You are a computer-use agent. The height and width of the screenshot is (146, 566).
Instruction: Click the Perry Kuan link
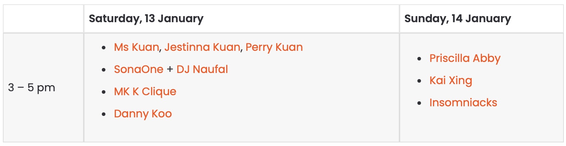pyautogui.click(x=274, y=47)
